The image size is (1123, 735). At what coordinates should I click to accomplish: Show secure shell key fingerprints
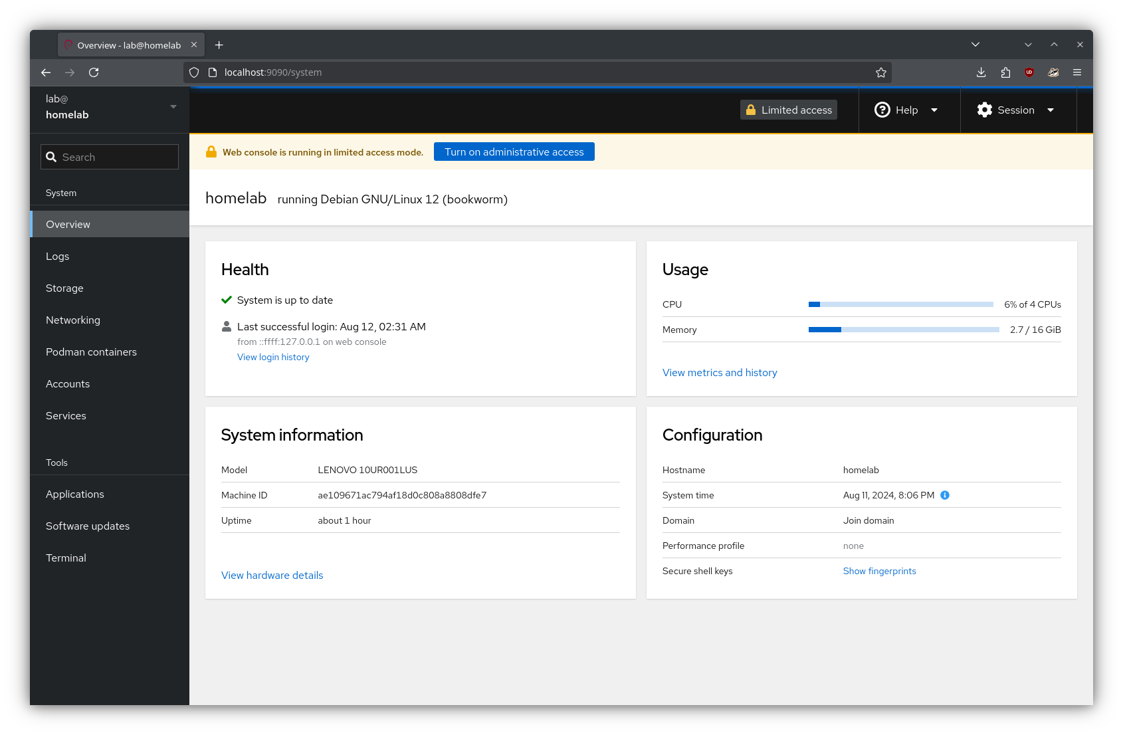pyautogui.click(x=879, y=572)
